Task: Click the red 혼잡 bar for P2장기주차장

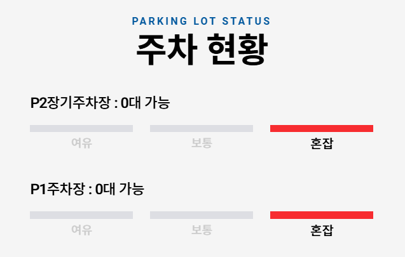Action: click(321, 129)
